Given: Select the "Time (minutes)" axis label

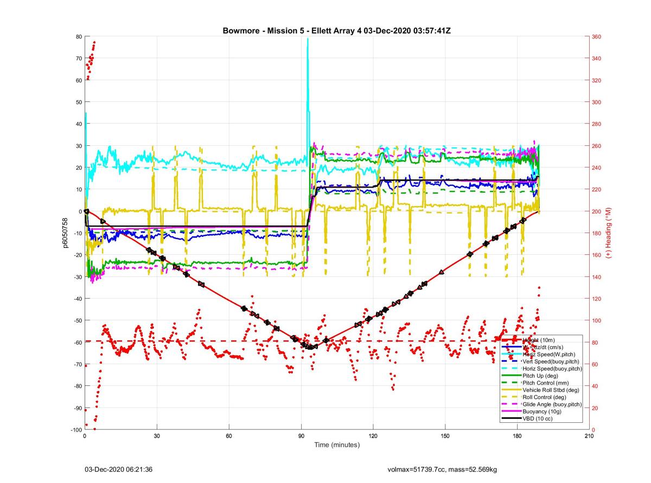Looking at the screenshot, I should [337, 445].
